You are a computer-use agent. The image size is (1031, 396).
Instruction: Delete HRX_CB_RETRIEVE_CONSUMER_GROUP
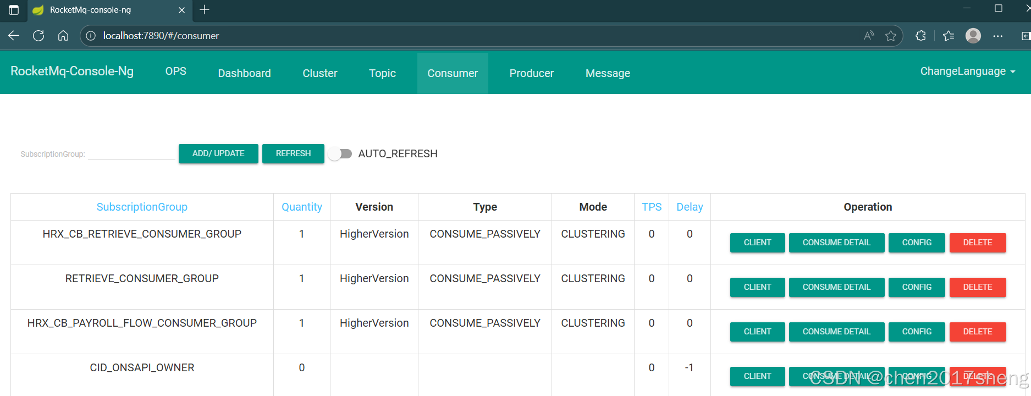tap(978, 243)
